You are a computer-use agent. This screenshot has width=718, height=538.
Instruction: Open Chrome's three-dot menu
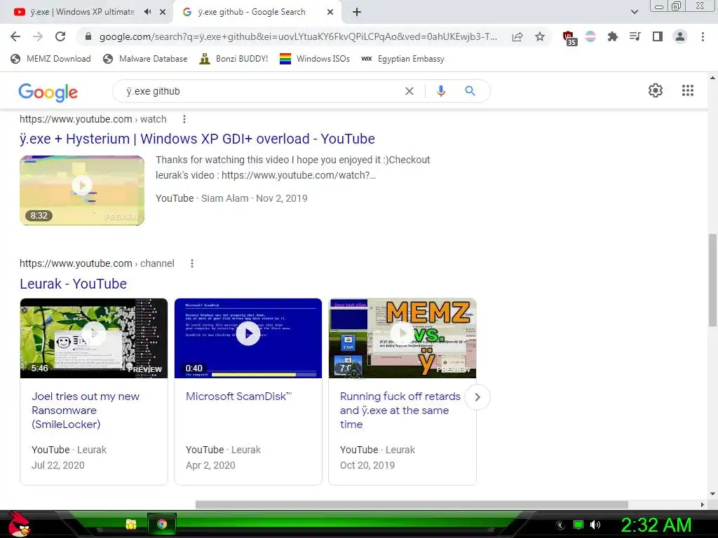[703, 36]
